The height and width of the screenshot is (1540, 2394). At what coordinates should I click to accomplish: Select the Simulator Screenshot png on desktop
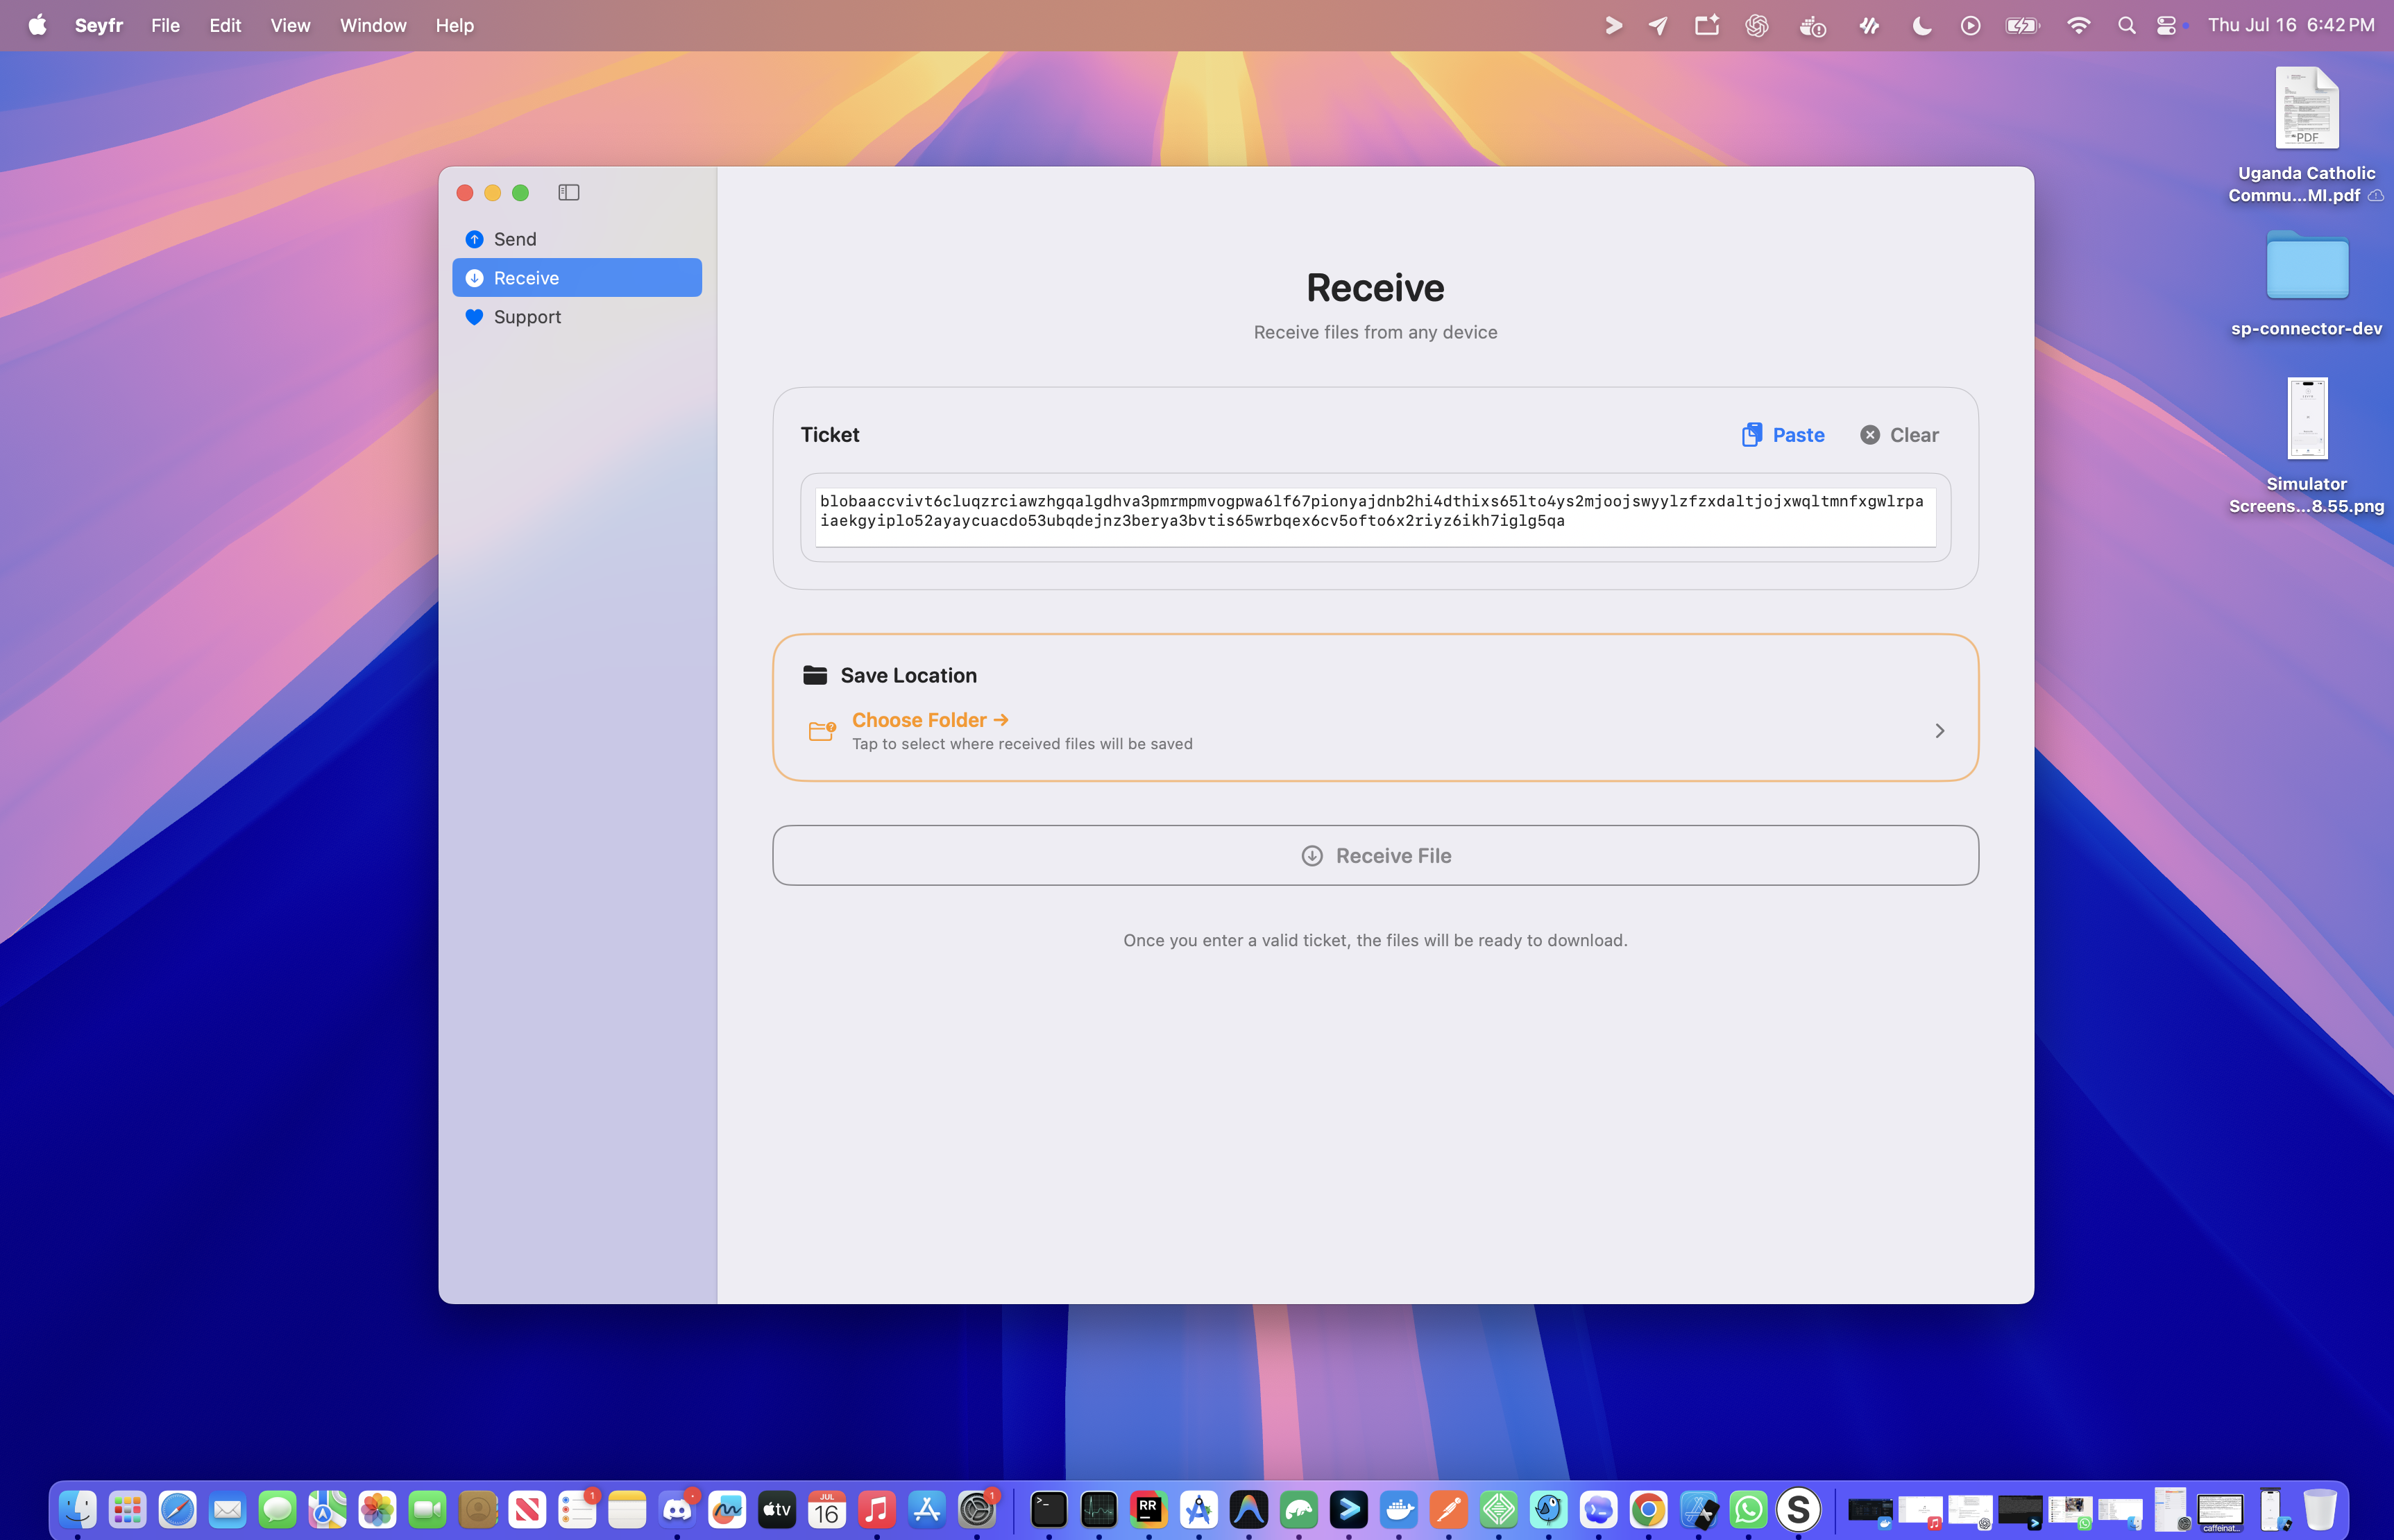pos(2306,446)
